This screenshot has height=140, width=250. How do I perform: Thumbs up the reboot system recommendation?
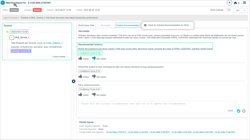80,77
